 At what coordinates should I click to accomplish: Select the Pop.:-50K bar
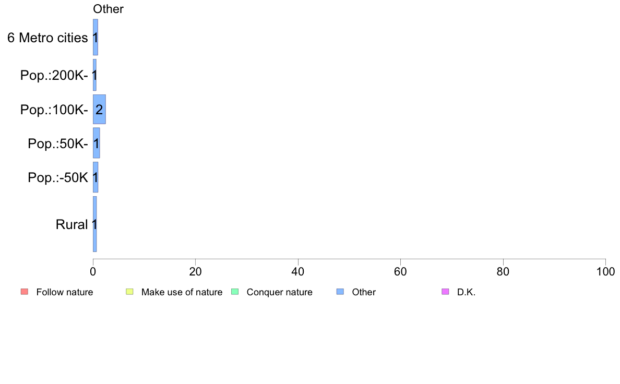click(x=96, y=177)
